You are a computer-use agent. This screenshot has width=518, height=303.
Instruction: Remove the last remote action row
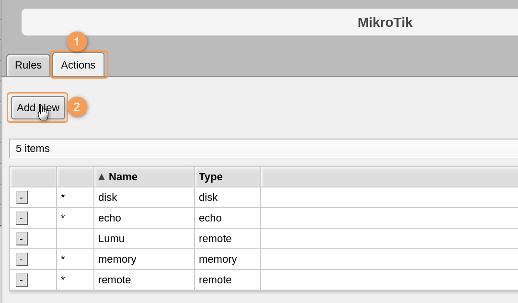click(x=22, y=280)
